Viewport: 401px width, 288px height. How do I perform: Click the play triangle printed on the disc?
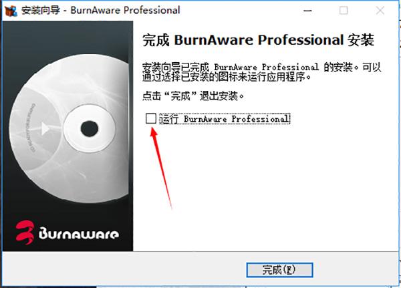(45, 128)
